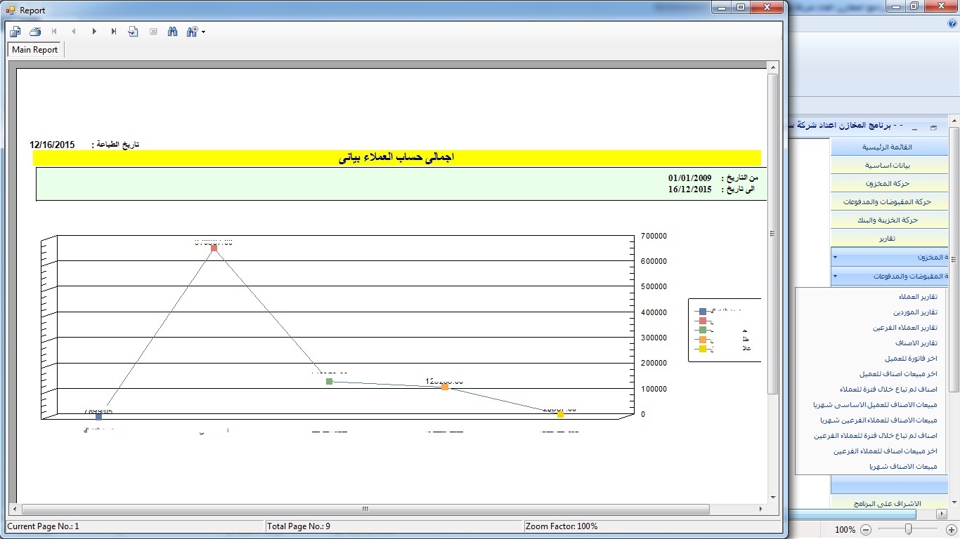The width and height of the screenshot is (960, 539).
Task: Click the Print Report printer icon
Action: click(35, 32)
